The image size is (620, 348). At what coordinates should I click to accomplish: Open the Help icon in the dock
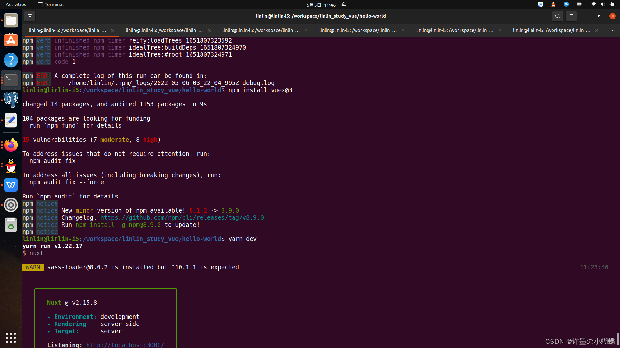[11, 60]
